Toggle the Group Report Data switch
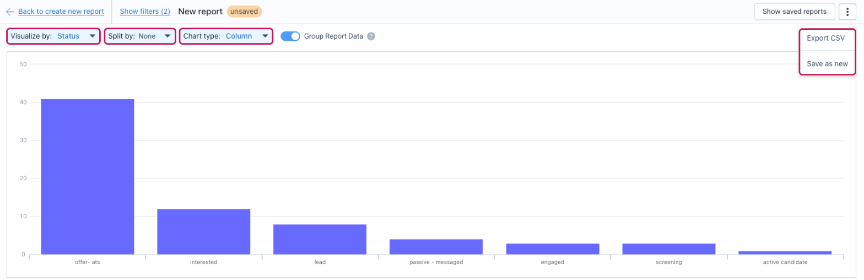Image resolution: width=864 pixels, height=280 pixels. click(290, 36)
